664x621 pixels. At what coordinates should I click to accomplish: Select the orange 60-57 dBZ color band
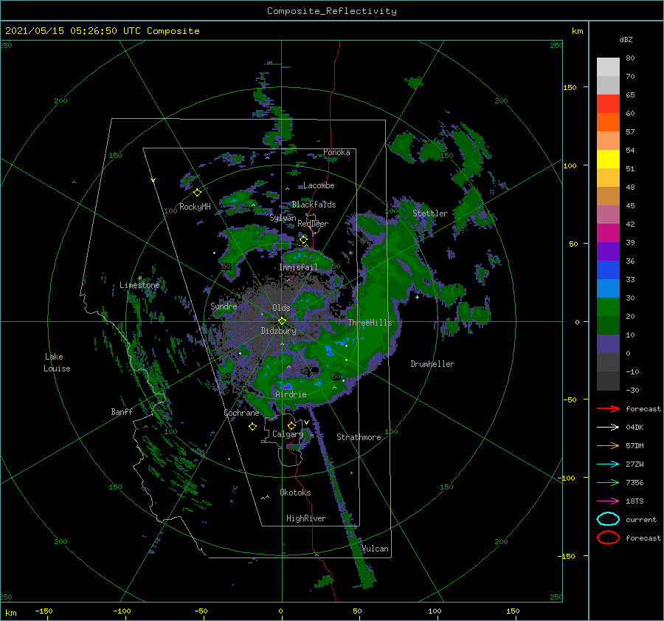click(608, 122)
